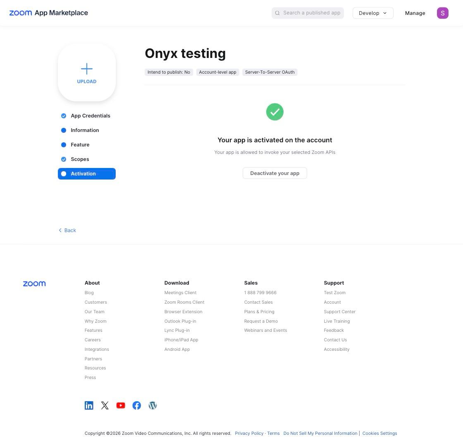Go to the Feature step
Image resolution: width=463 pixels, height=446 pixels.
[x=86, y=144]
